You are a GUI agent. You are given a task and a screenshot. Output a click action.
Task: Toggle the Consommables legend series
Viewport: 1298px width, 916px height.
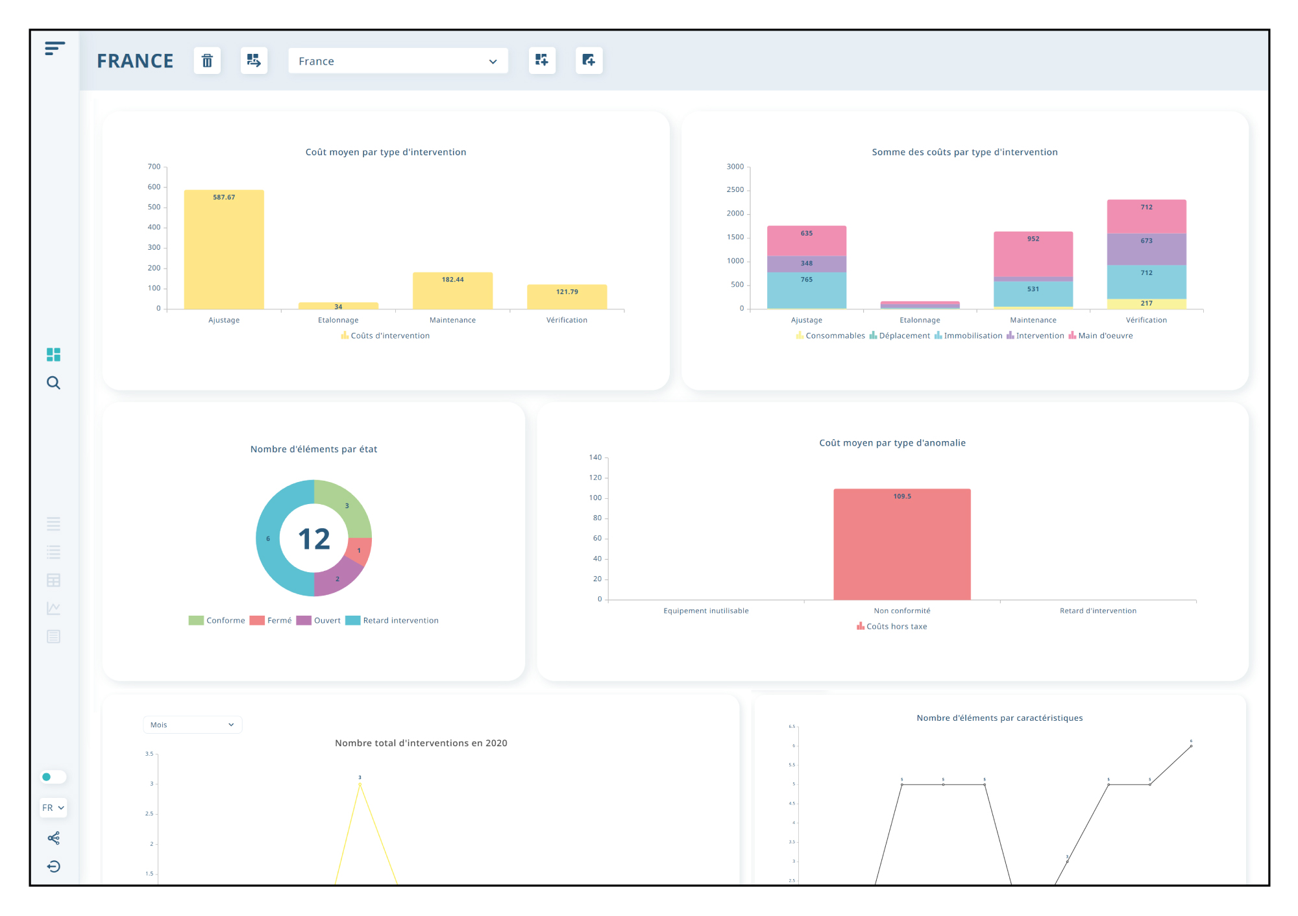[x=830, y=335]
